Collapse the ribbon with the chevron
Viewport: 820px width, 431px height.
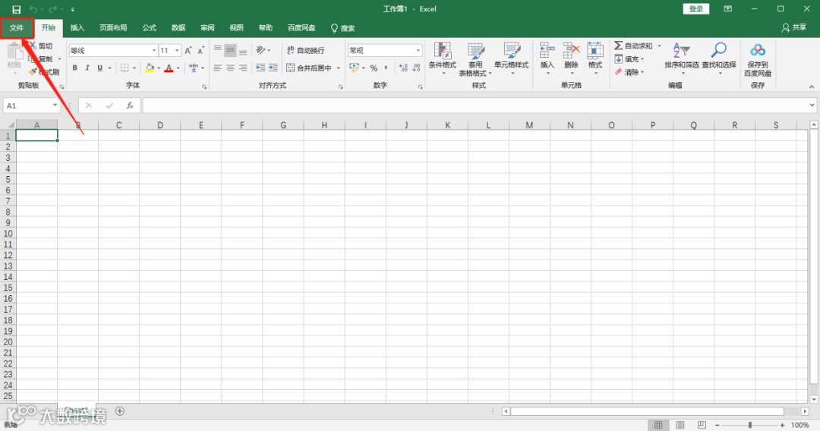[x=812, y=87]
